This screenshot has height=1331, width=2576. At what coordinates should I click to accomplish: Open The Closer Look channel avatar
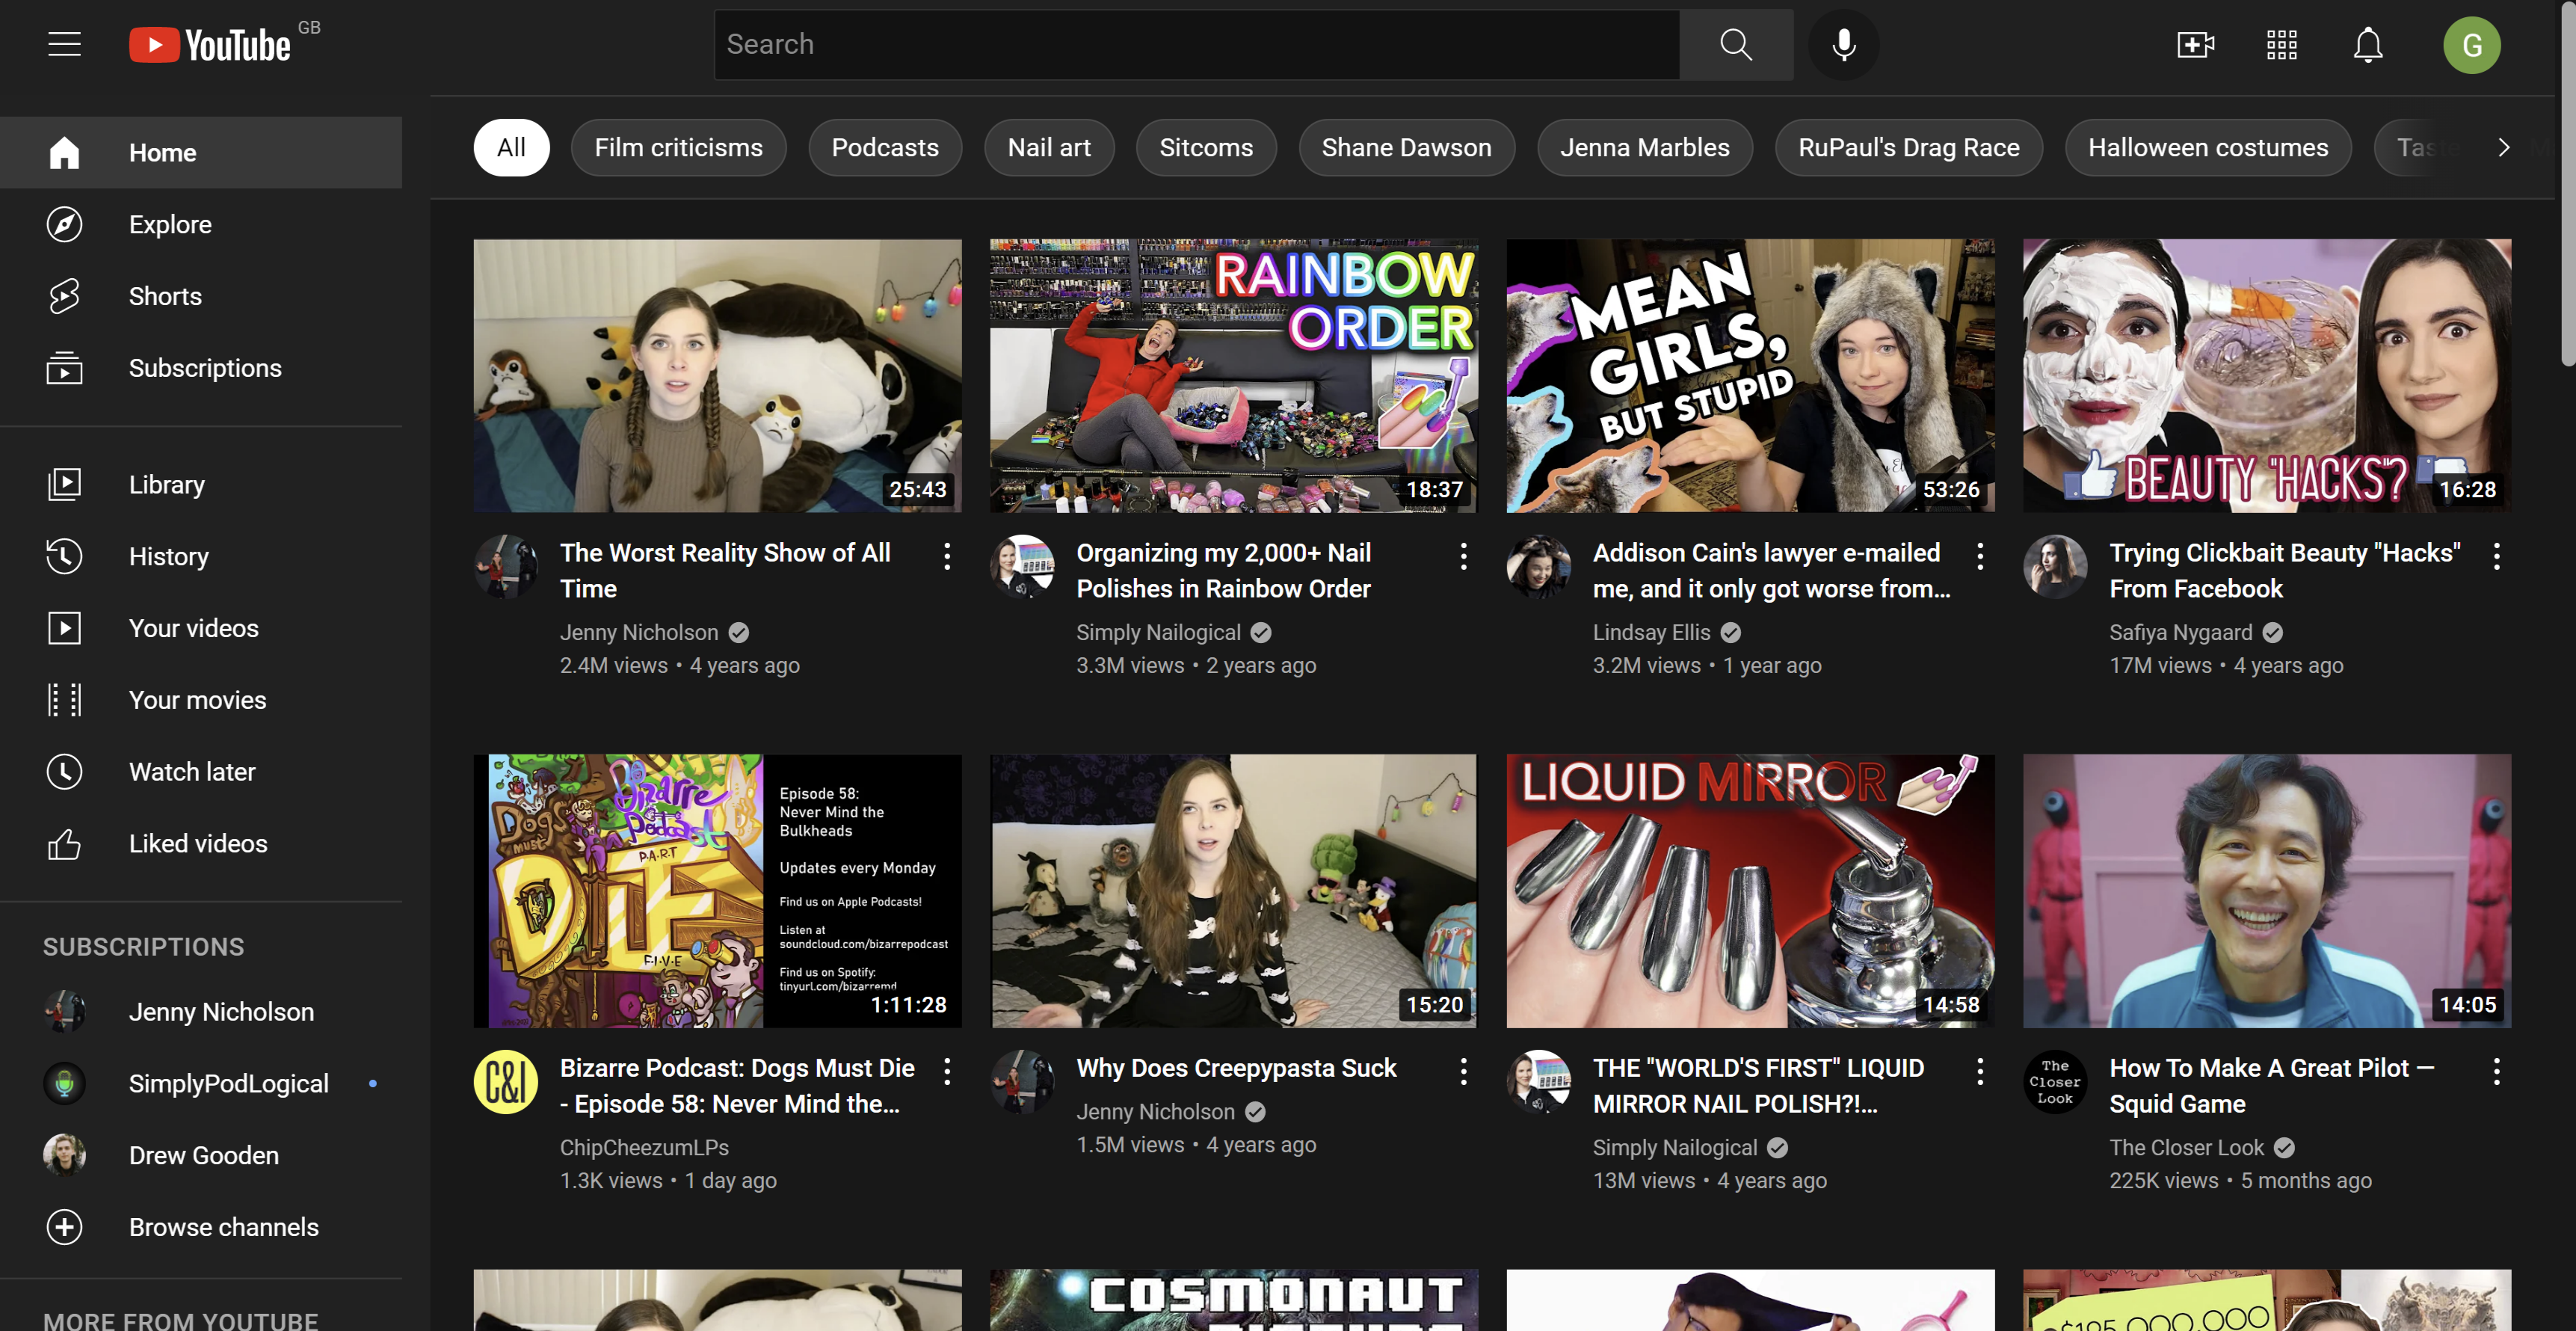click(x=2055, y=1082)
